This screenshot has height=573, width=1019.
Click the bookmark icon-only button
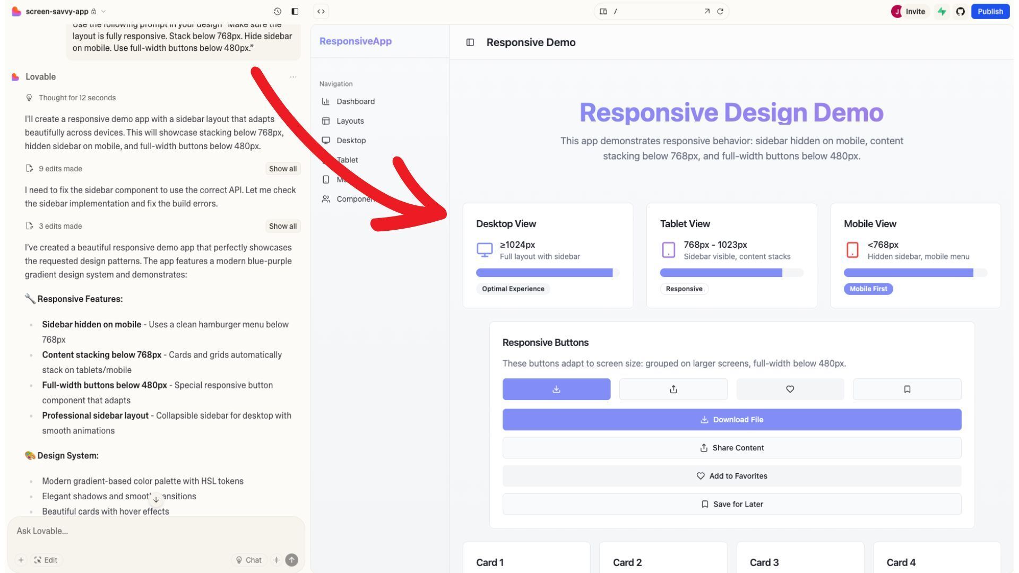click(x=906, y=389)
